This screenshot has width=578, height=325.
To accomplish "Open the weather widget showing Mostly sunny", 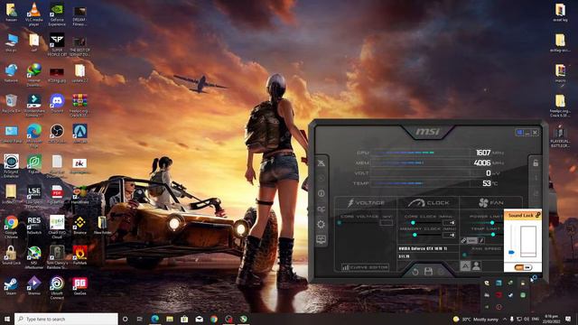I will tap(476, 319).
